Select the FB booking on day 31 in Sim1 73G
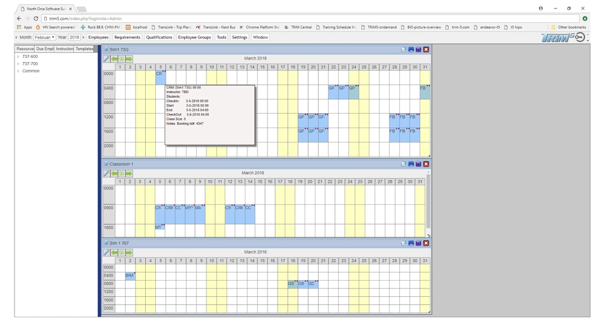 pyautogui.click(x=424, y=92)
